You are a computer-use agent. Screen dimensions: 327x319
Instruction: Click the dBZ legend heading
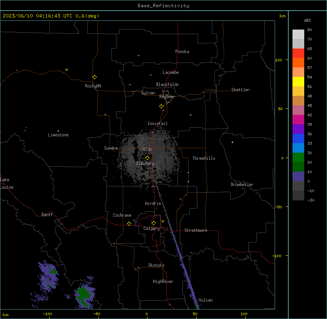307,20
